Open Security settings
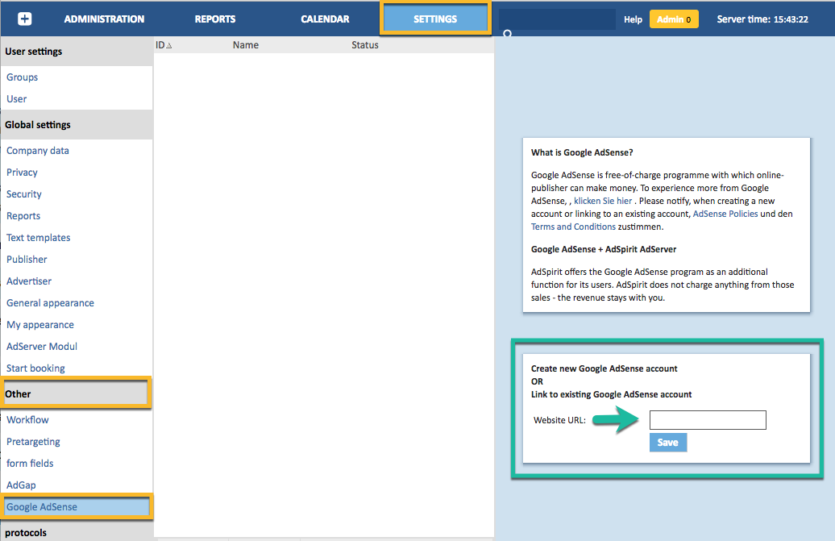The width and height of the screenshot is (835, 541). [x=24, y=194]
